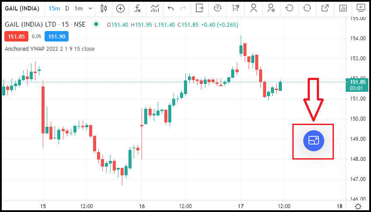Click the 151.85 current price label on axis
The width and height of the screenshot is (371, 212).
(x=357, y=85)
